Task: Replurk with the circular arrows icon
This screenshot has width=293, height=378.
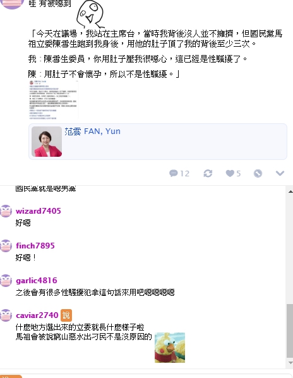Action: click(x=208, y=173)
